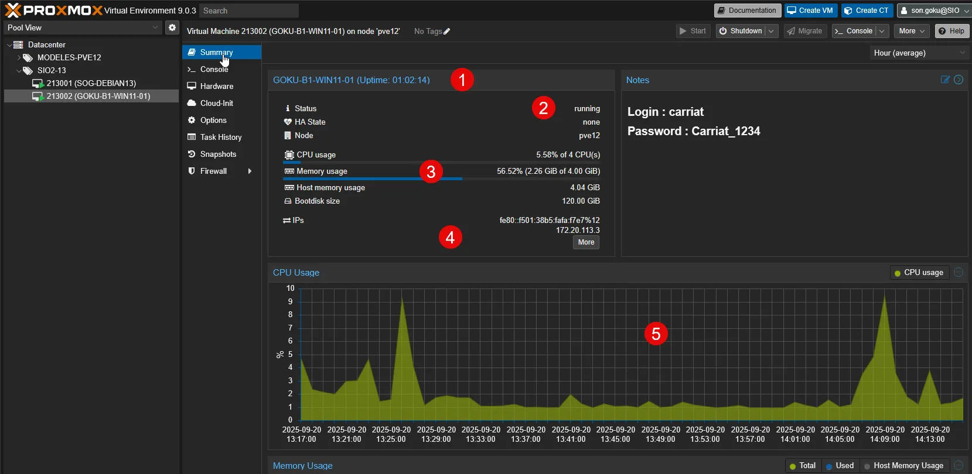
Task: Toggle the CPU usage legend series
Action: tap(918, 273)
